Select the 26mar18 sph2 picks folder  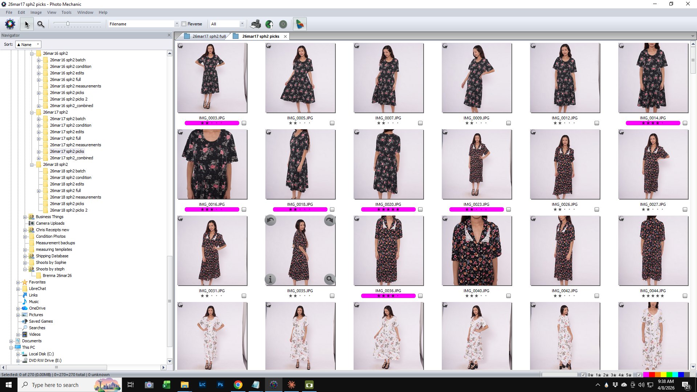pos(67,204)
